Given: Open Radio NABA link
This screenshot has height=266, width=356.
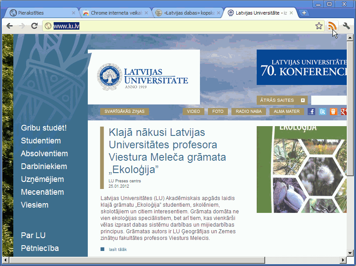Looking at the screenshot, I should 249,112.
